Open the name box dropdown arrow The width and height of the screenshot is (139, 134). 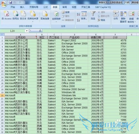click(x=27, y=31)
